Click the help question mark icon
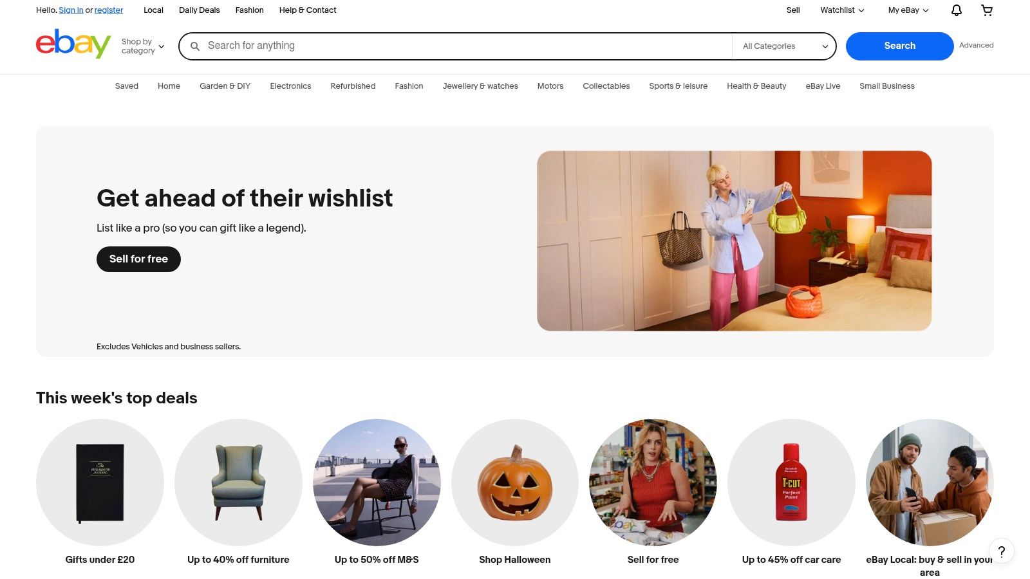The width and height of the screenshot is (1030, 579). point(1001,551)
